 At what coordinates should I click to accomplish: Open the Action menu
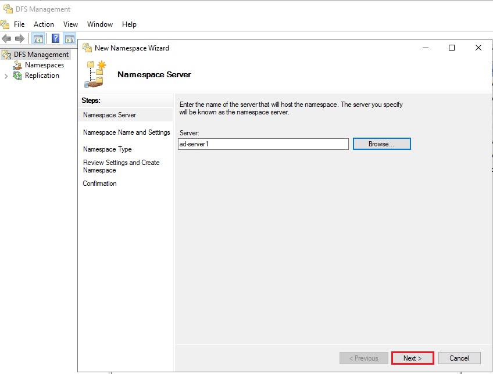coord(44,24)
